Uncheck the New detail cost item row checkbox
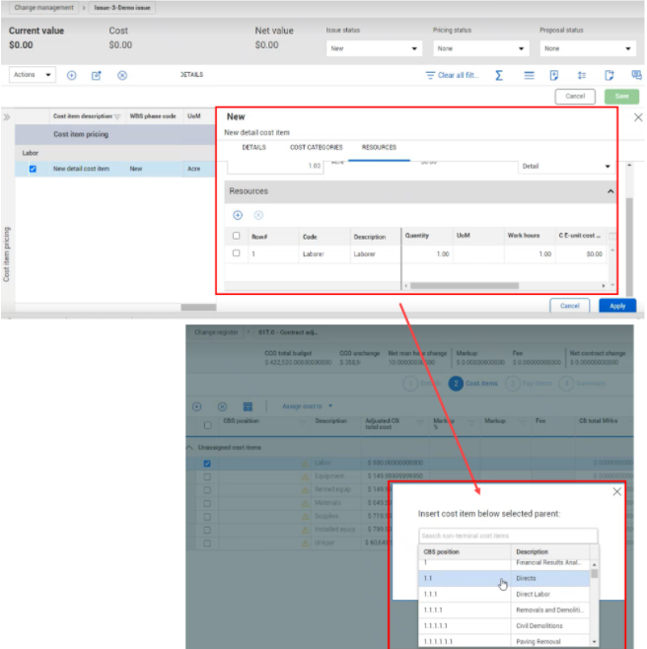The height and width of the screenshot is (649, 647). pos(33,169)
